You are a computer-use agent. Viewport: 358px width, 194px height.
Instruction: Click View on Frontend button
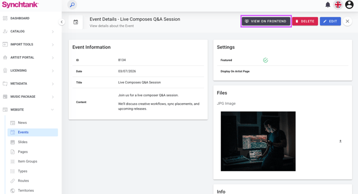pyautogui.click(x=266, y=21)
